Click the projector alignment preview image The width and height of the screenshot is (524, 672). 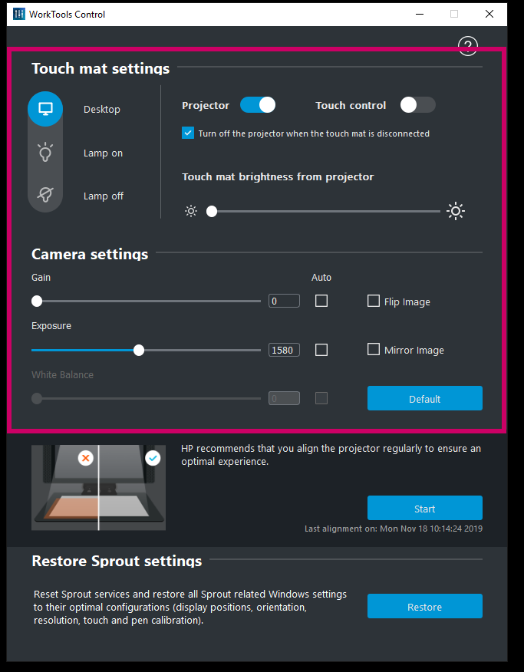(x=98, y=487)
